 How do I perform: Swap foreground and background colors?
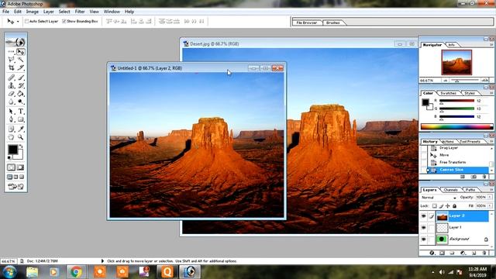(x=21, y=146)
